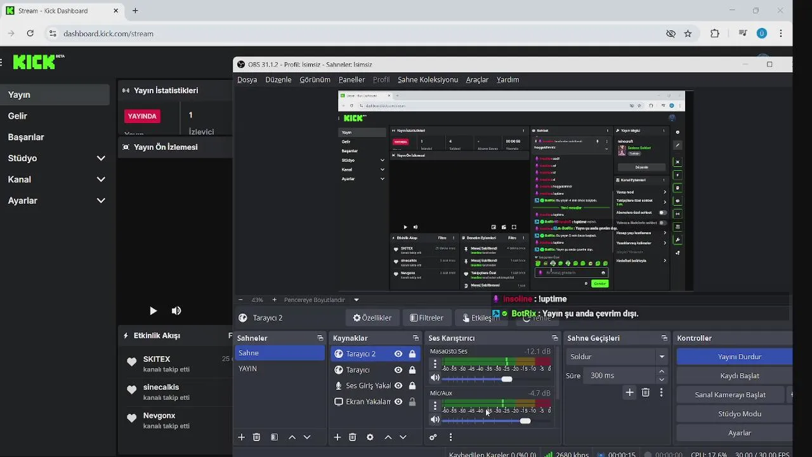Move source up in Kaynaklar panel
The width and height of the screenshot is (812, 457).
[388, 437]
